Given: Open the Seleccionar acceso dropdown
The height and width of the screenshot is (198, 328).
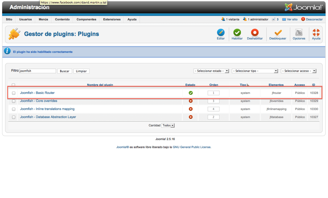Looking at the screenshot, I should coord(298,71).
